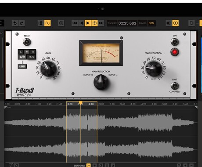The width and height of the screenshot is (202, 167).
Task: Click the magnifier zoom icon
Action: tap(179, 166)
